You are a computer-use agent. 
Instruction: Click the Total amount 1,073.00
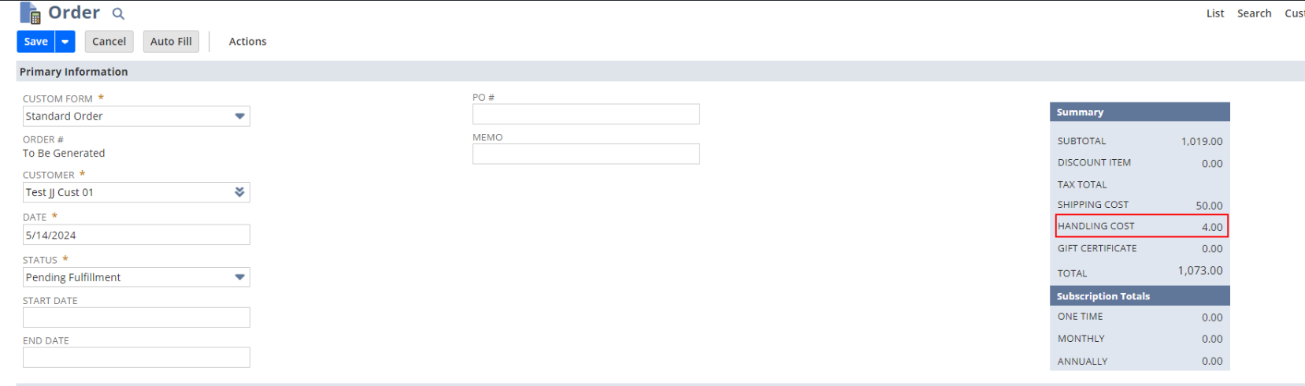(1199, 271)
